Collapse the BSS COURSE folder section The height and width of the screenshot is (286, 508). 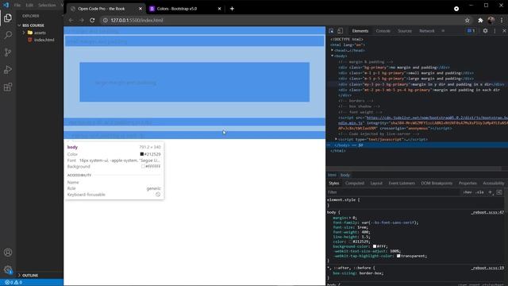click(19, 25)
